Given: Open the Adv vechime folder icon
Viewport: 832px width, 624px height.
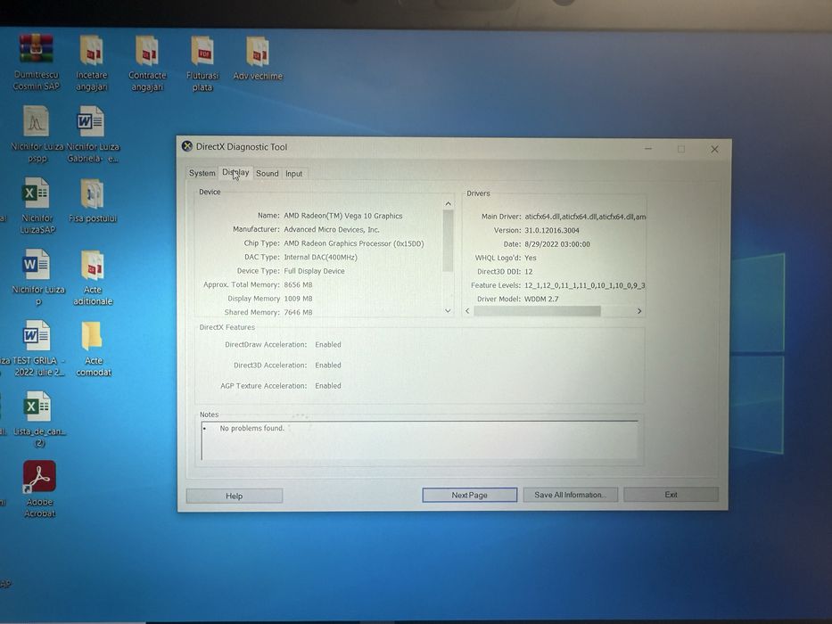Looking at the screenshot, I should coord(258,52).
